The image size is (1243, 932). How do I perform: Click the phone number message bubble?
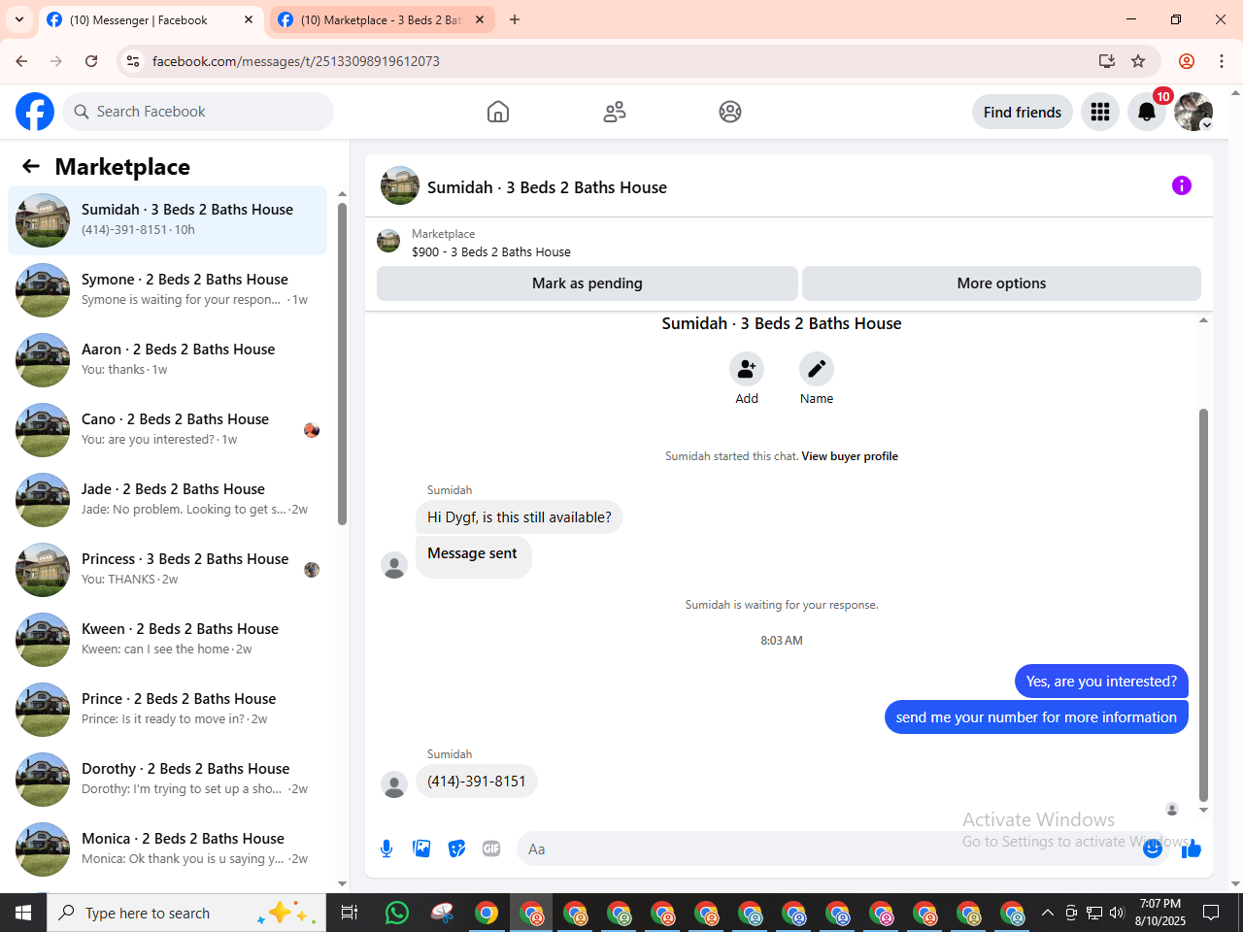[477, 782]
